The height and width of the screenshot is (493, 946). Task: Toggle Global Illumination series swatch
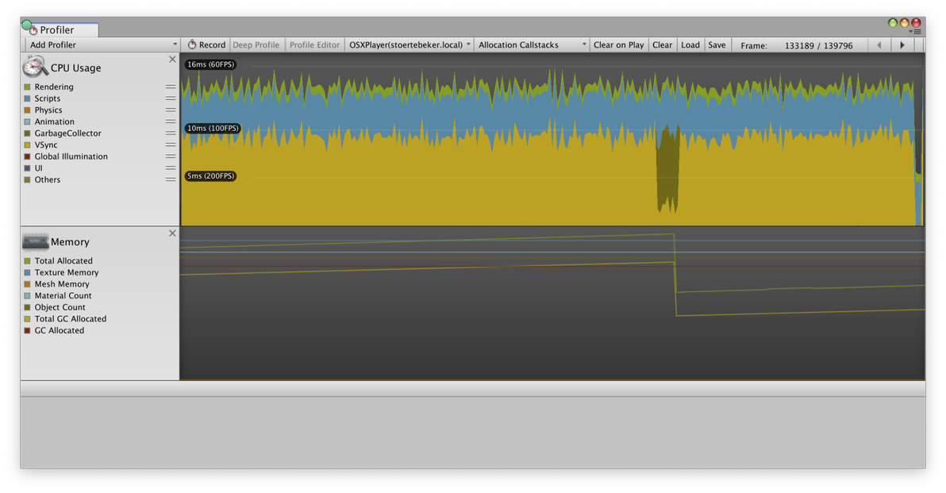[x=27, y=156]
